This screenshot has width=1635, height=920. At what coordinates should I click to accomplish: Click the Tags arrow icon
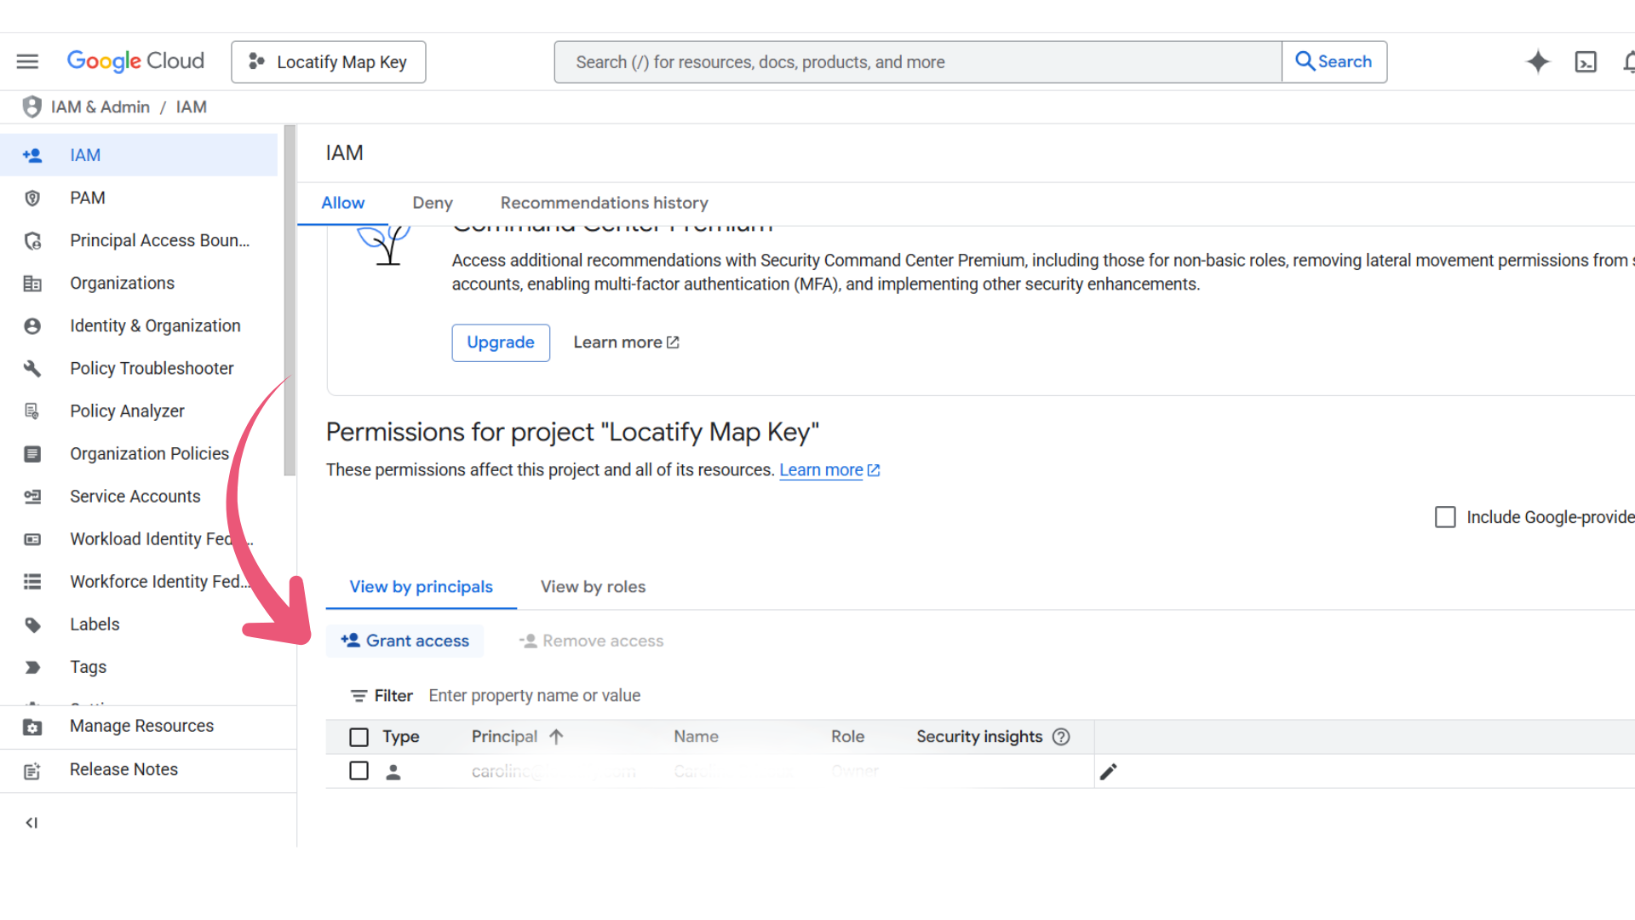click(x=32, y=667)
